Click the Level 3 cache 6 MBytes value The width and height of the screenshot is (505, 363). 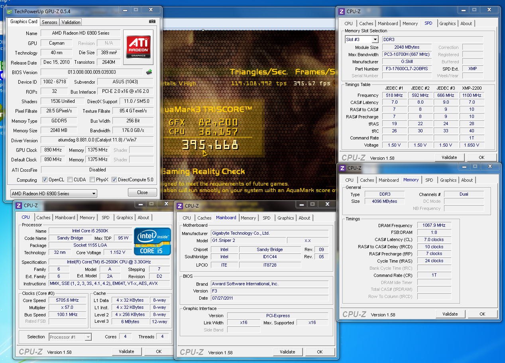click(x=130, y=322)
